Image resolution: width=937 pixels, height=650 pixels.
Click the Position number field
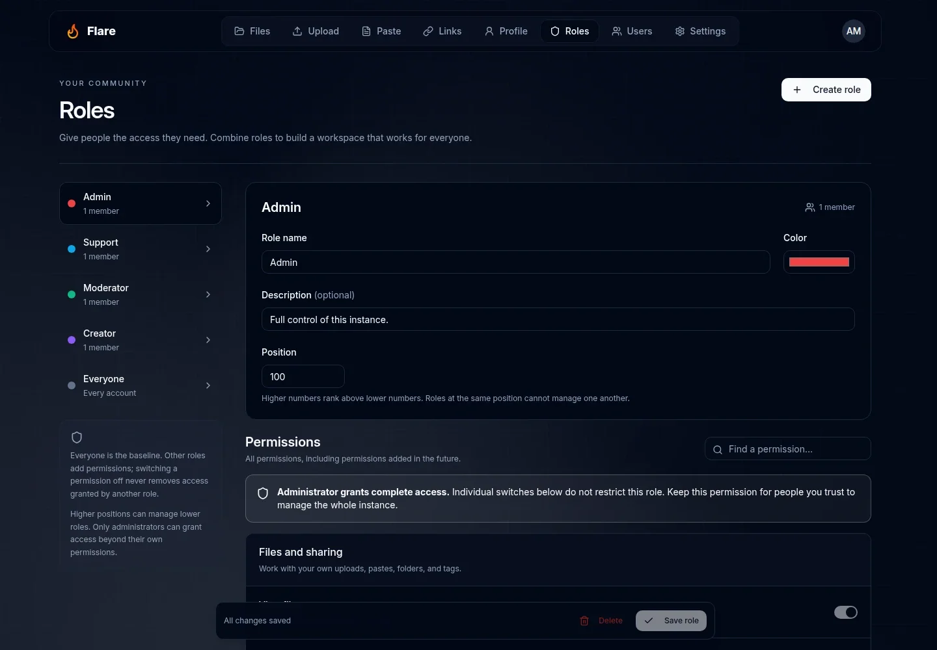pyautogui.click(x=303, y=376)
